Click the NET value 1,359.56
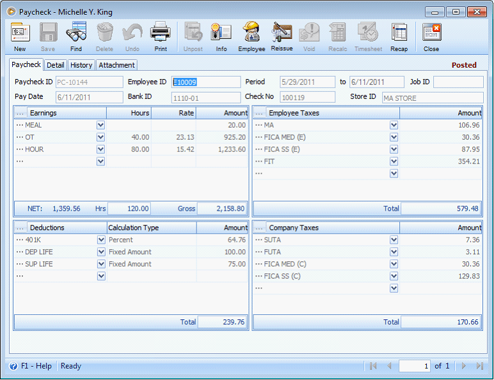The width and height of the screenshot is (494, 380). (66, 209)
